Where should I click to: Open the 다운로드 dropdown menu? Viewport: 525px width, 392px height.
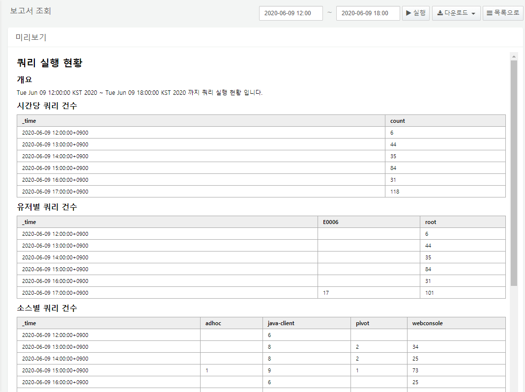click(x=456, y=13)
